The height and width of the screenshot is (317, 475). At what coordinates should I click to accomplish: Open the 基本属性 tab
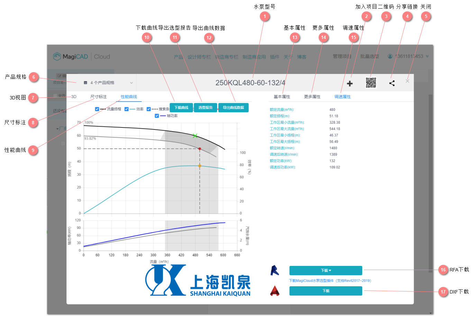282,97
